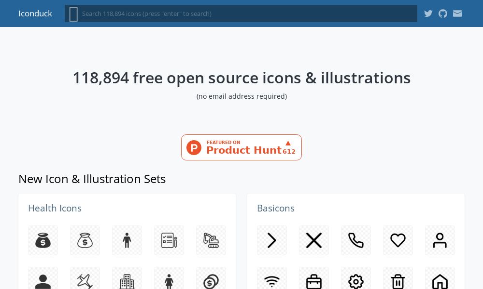This screenshot has width=483, height=289.
Task: Choose the checklist with pencil icon
Action: pyautogui.click(x=169, y=240)
